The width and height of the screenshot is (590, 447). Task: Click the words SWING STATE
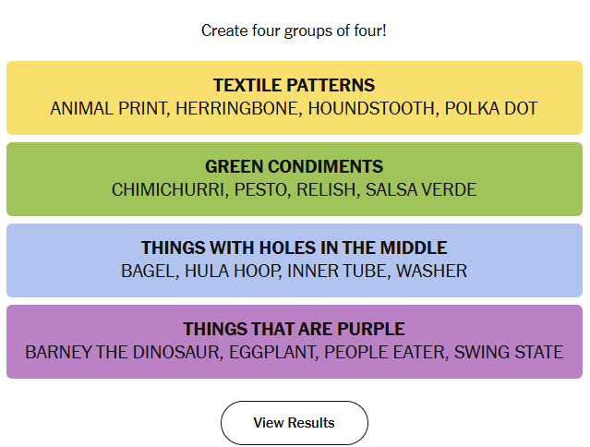pyautogui.click(x=508, y=353)
